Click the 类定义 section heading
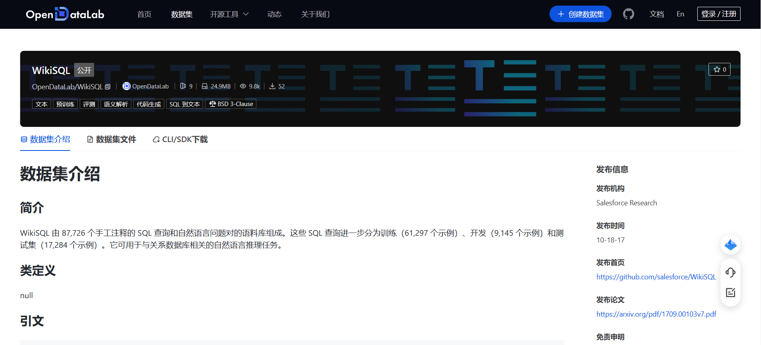Screen dimensions: 761x345 click(38, 271)
